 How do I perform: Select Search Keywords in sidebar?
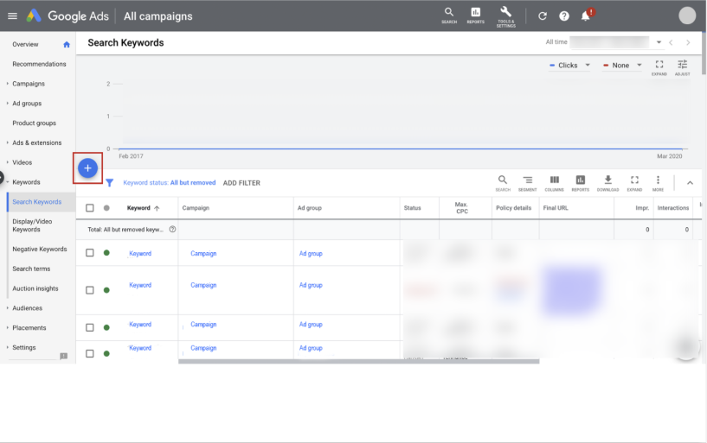click(37, 202)
